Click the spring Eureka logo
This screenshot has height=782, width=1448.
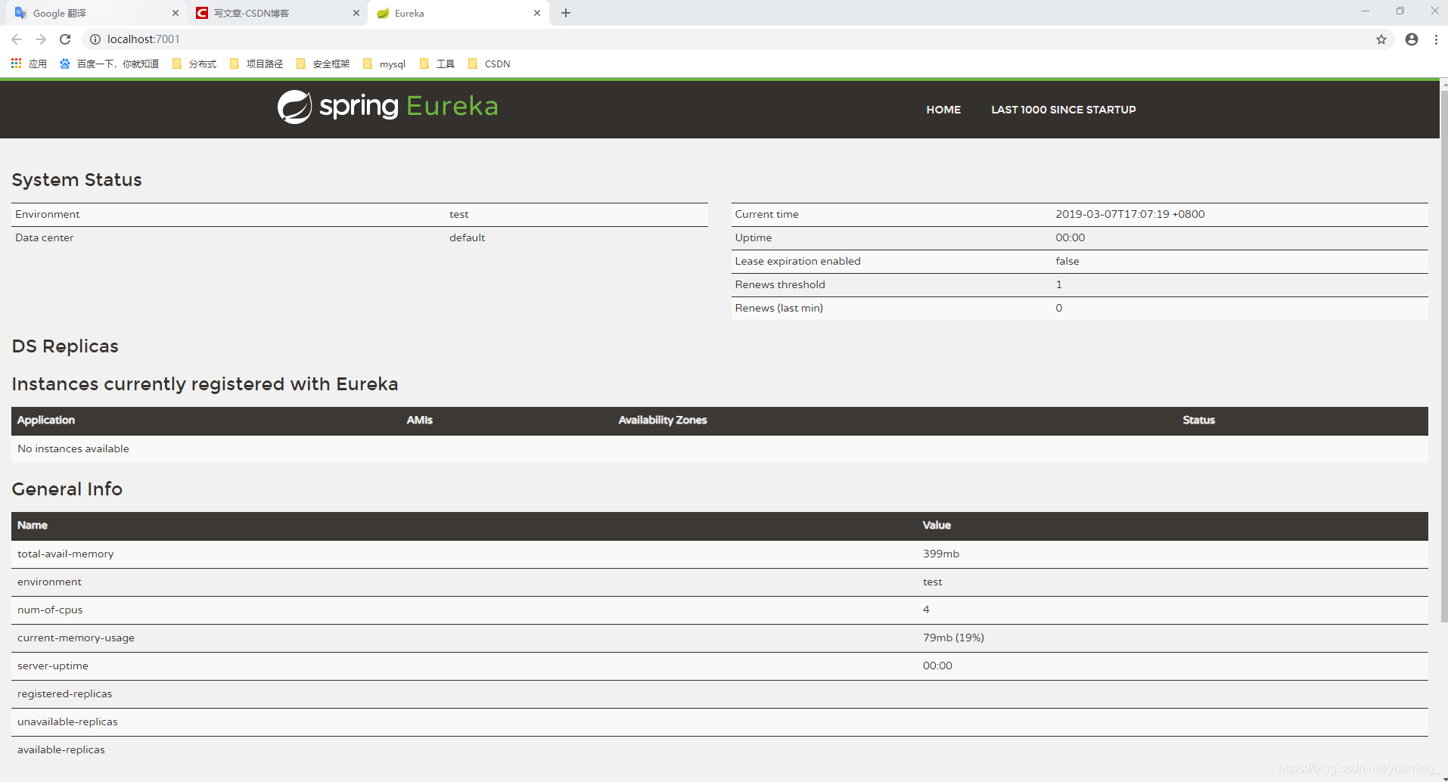click(x=388, y=107)
